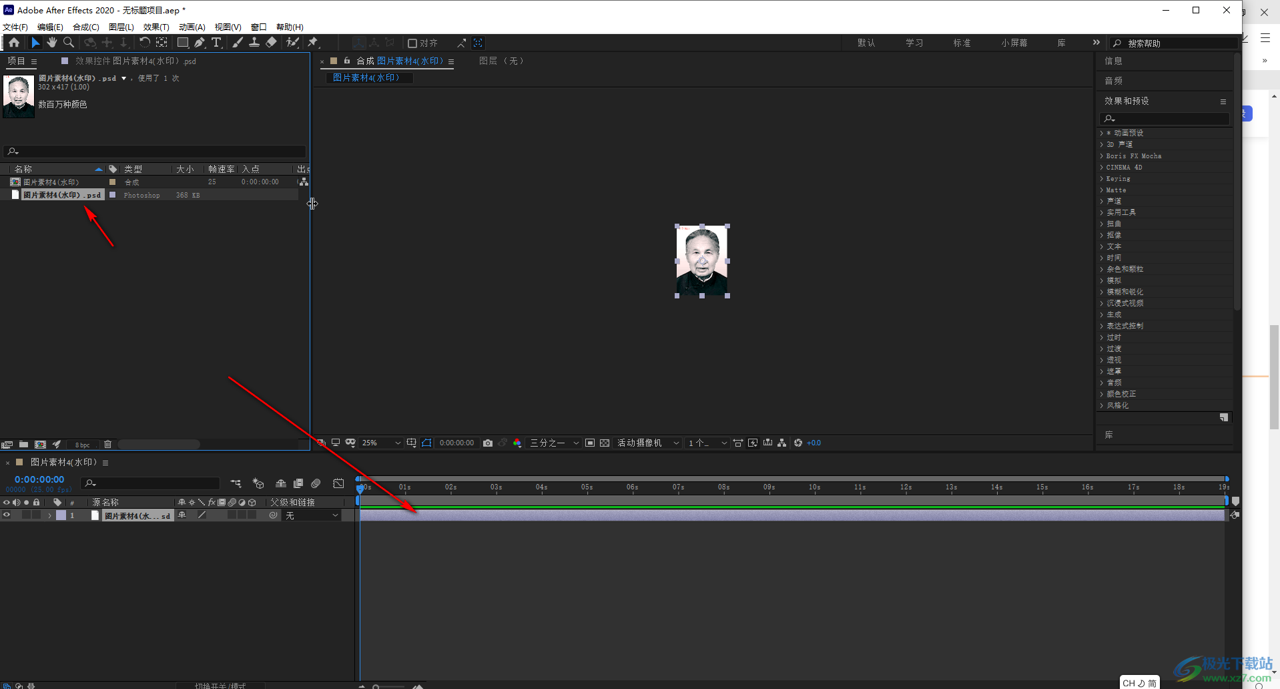Open the 编辑(E) menu
Screen dimensions: 1280x689
click(x=50, y=27)
